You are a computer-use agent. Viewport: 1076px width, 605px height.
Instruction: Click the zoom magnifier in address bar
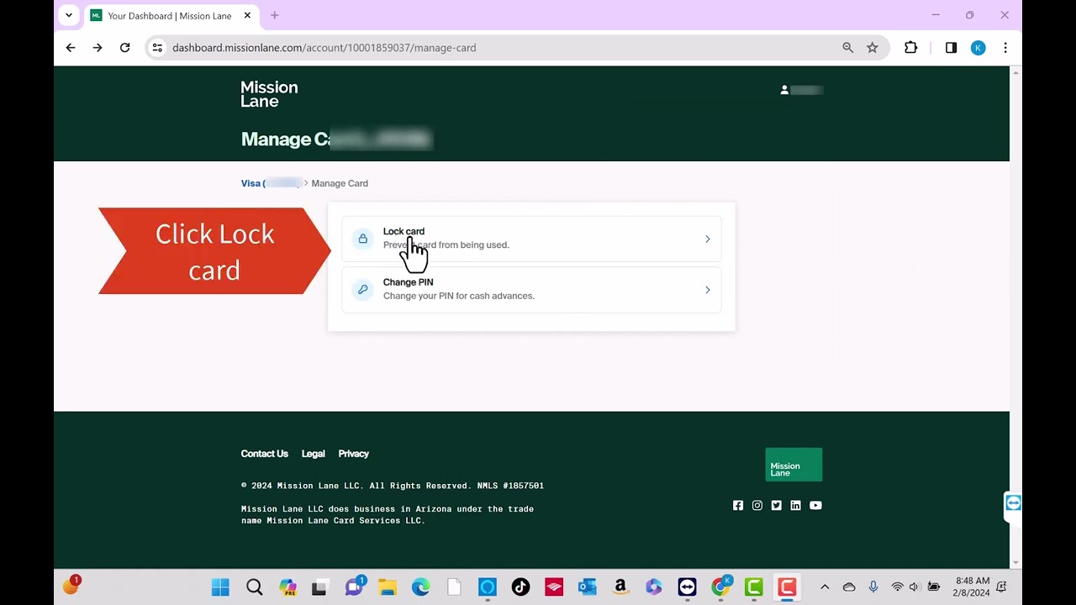click(x=848, y=48)
